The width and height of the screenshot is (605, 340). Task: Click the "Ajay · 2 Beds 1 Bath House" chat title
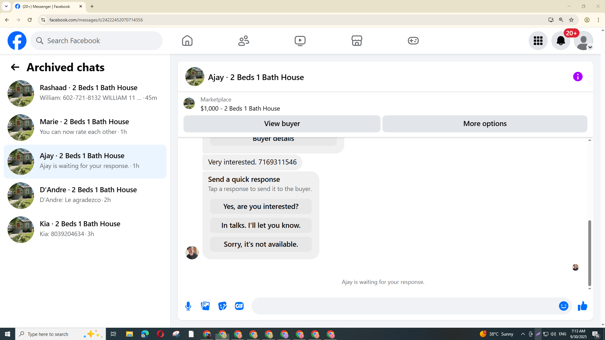tap(256, 77)
